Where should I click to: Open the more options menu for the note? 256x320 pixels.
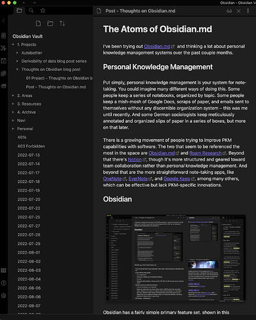(248, 11)
